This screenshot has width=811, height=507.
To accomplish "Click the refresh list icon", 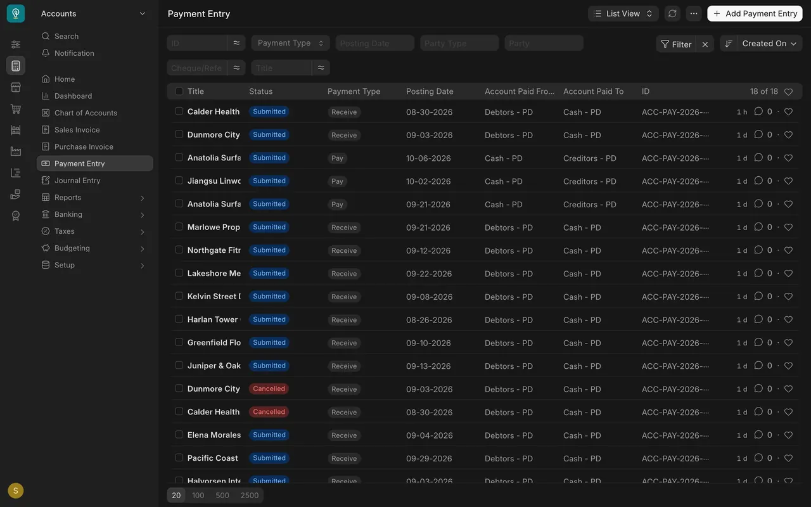I will click(x=672, y=13).
